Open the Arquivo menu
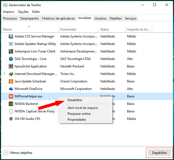The height and width of the screenshot is (160, 174). pyautogui.click(x=9, y=12)
